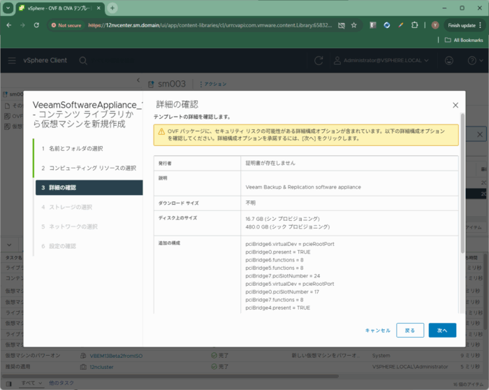Open the vSphere hamburger menu
The height and width of the screenshot is (390, 489).
[12, 61]
